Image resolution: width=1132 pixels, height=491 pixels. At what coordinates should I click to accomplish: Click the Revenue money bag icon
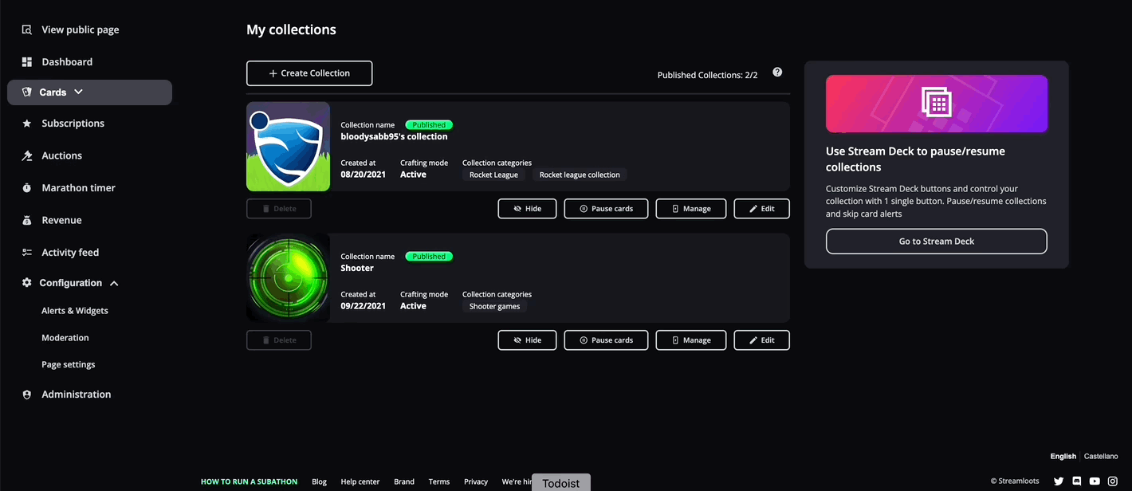point(26,220)
